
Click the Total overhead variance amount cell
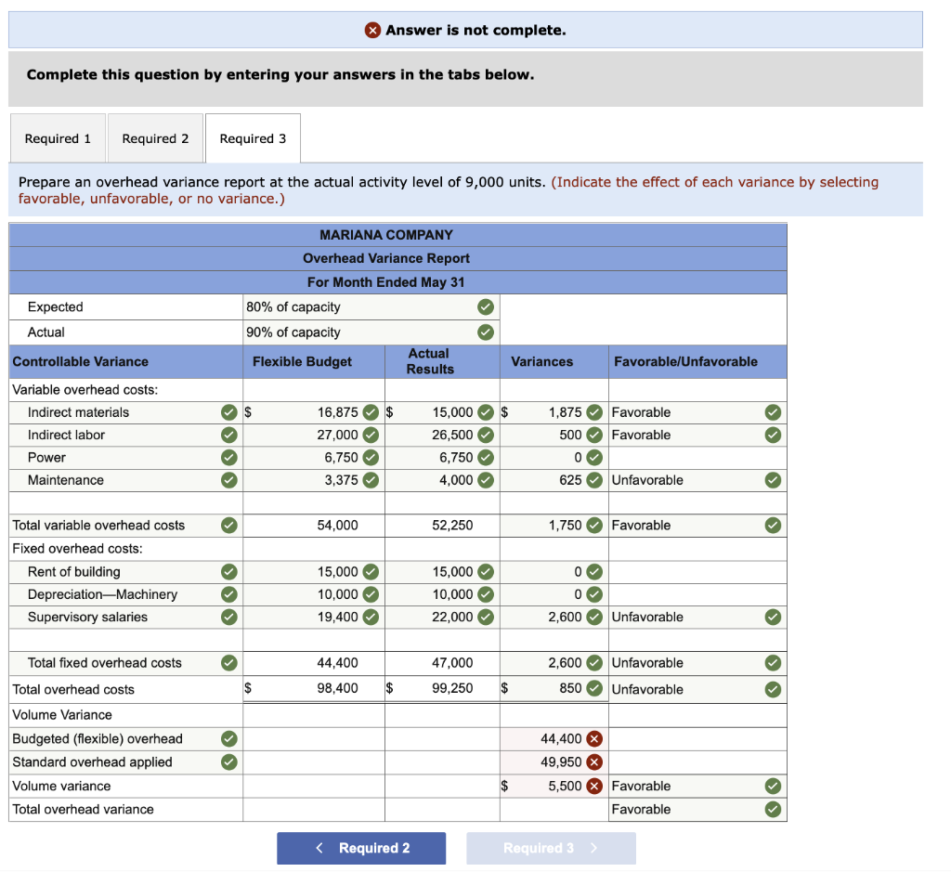(x=554, y=809)
